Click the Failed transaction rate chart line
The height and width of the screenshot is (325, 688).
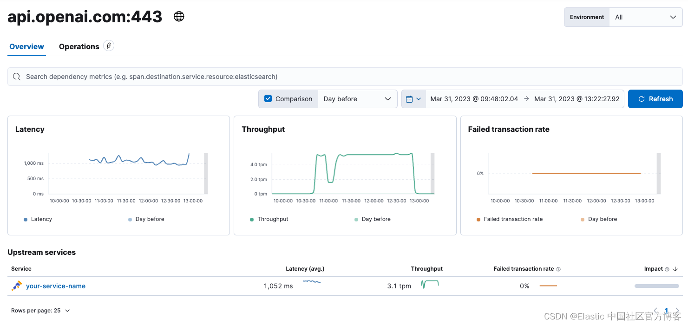(586, 173)
